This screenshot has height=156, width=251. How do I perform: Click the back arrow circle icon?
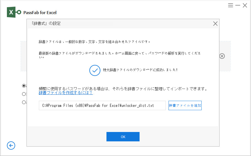coord(11,146)
